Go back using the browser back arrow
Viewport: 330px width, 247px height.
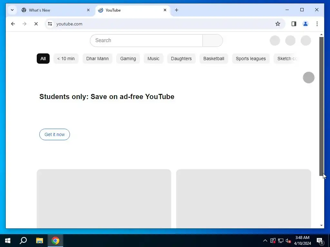(x=13, y=24)
